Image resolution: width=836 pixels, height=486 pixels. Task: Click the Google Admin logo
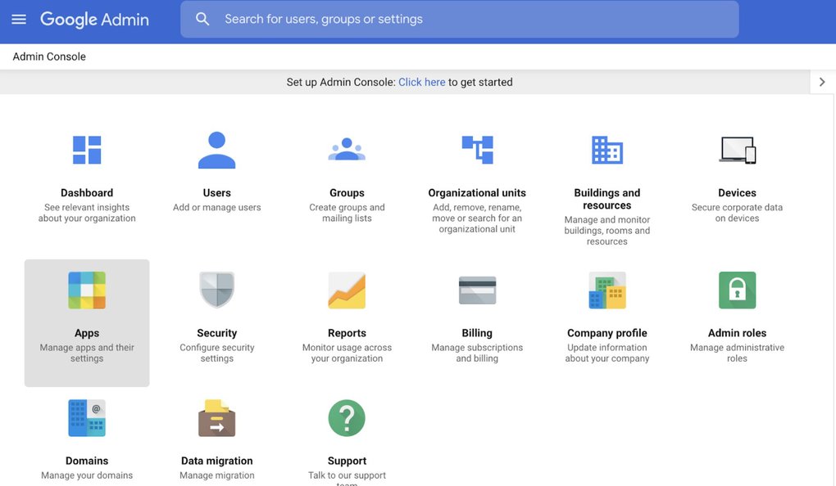pos(94,20)
